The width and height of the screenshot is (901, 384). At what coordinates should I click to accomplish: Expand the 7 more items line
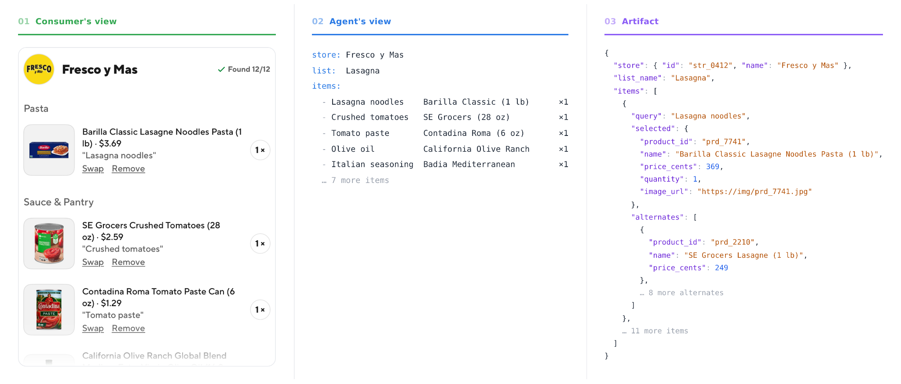(x=355, y=180)
